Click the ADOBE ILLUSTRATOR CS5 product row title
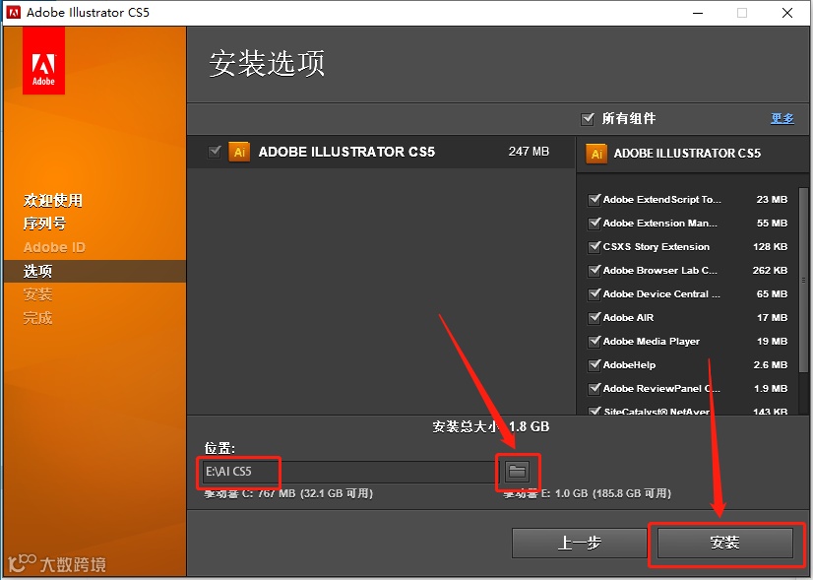 tap(346, 152)
